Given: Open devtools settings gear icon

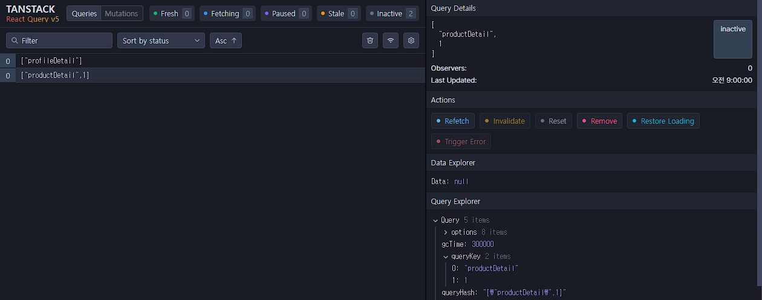Looking at the screenshot, I should coord(411,40).
